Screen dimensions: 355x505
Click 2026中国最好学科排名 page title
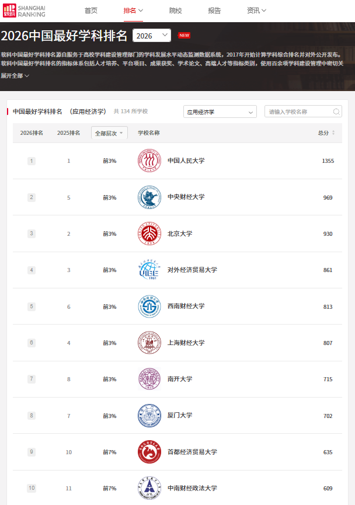[64, 36]
